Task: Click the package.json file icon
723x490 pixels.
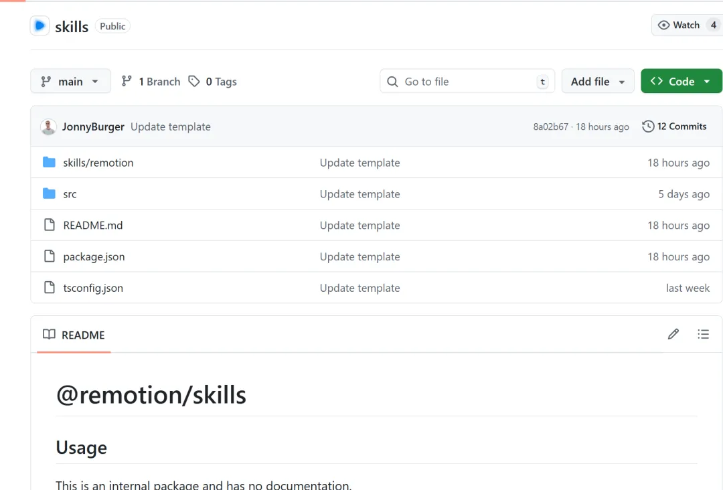Action: click(x=49, y=256)
